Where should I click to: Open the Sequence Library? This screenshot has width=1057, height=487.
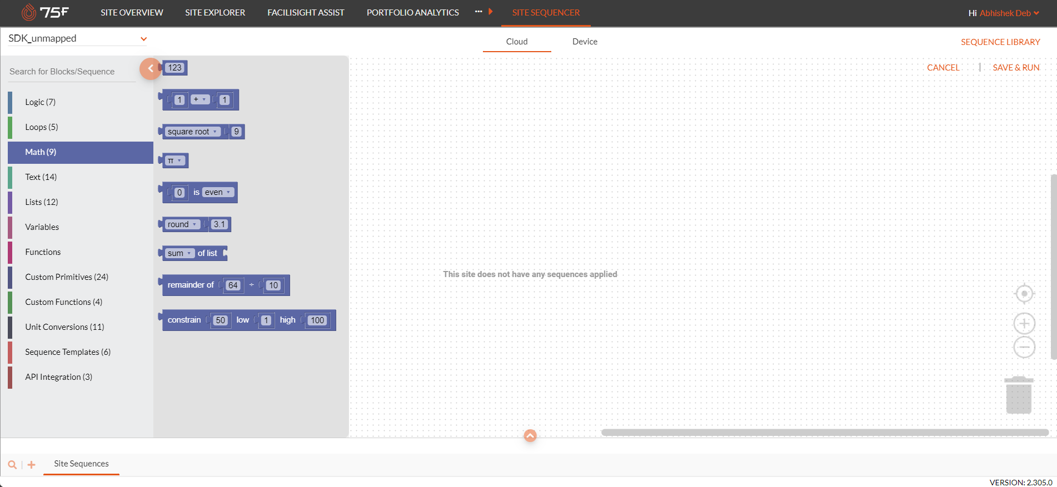click(x=1000, y=42)
